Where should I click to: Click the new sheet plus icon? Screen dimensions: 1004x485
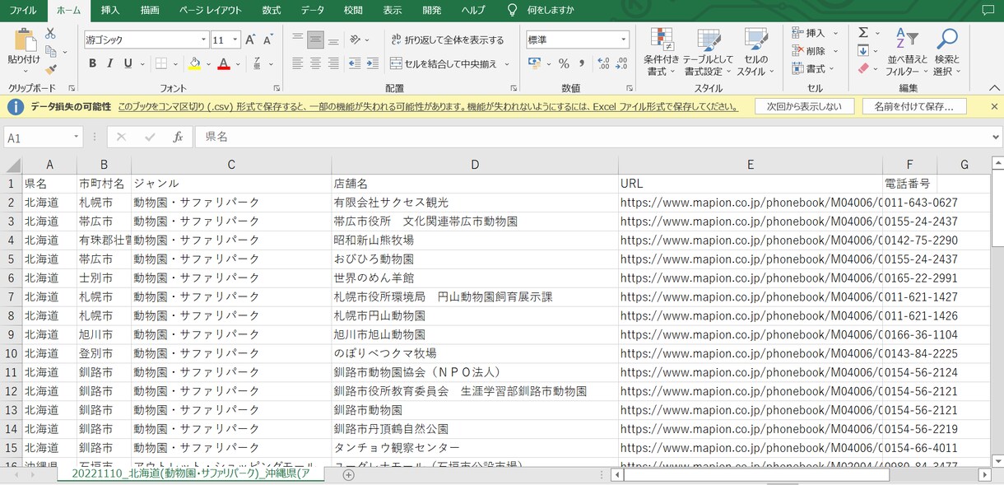point(348,475)
